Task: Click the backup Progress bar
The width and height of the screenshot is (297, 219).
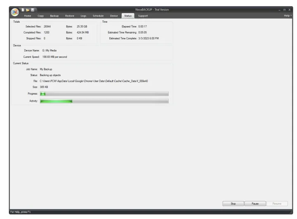Action: point(104,94)
